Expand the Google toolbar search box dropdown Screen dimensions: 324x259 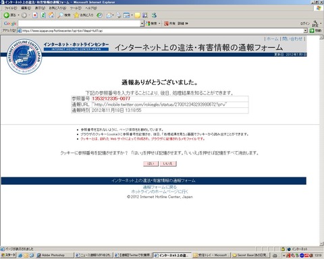tap(142, 24)
